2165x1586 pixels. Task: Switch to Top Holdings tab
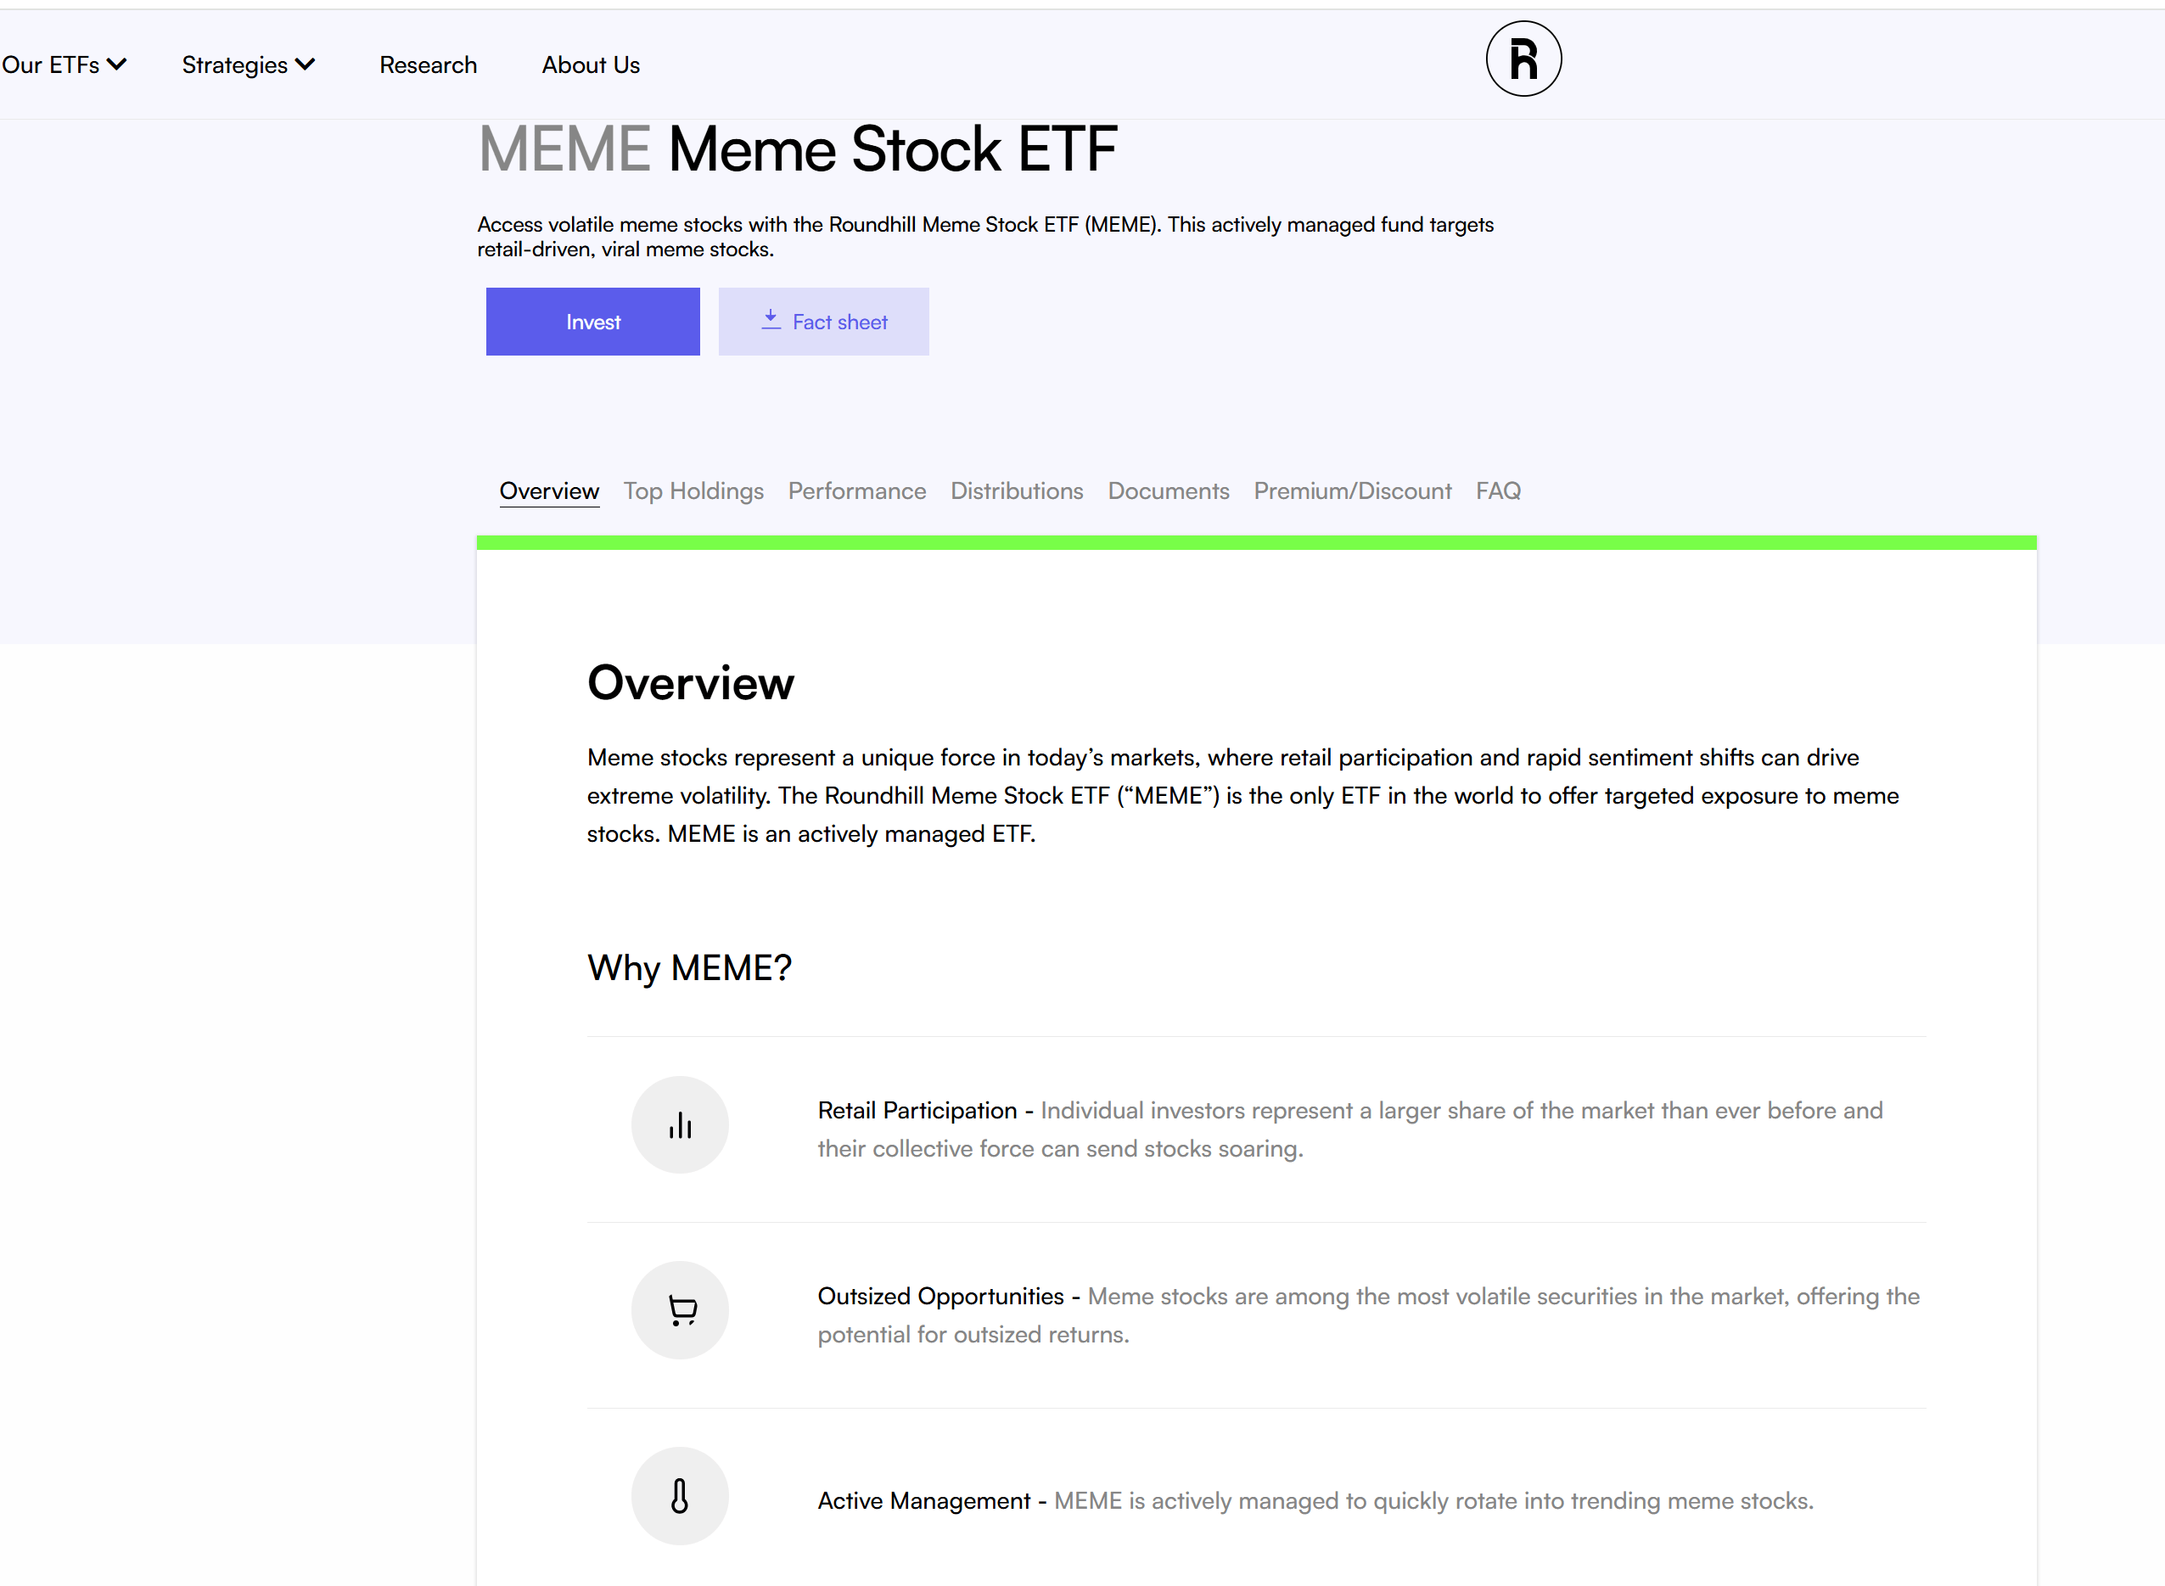click(693, 491)
